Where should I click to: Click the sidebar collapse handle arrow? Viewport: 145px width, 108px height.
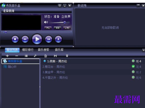tap(40, 87)
